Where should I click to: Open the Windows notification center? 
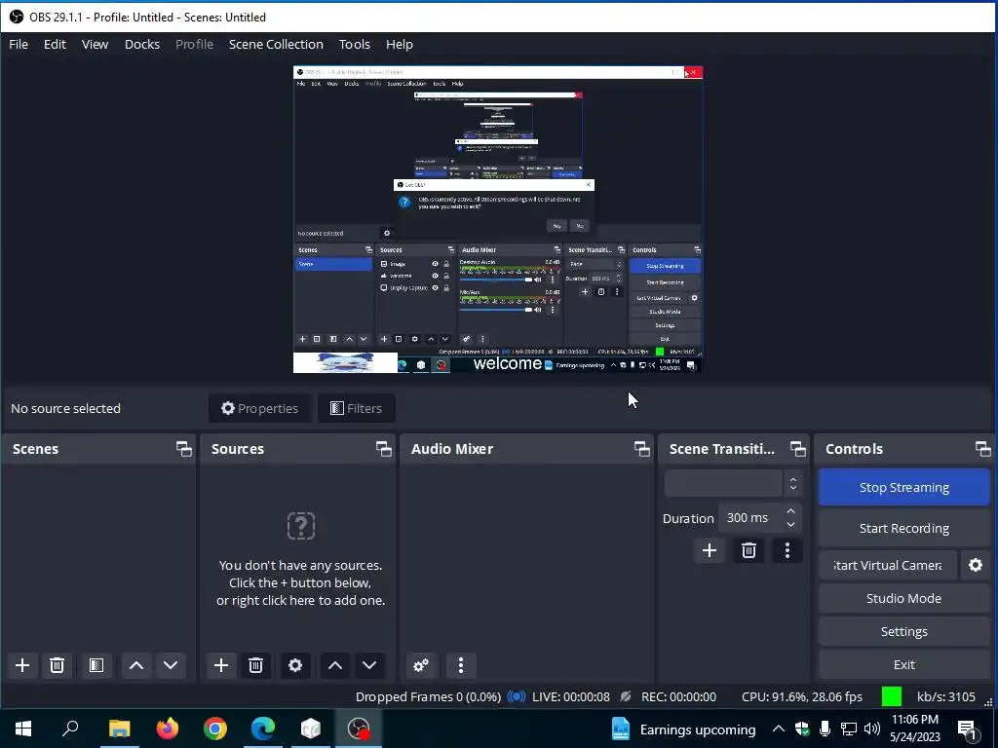click(968, 729)
